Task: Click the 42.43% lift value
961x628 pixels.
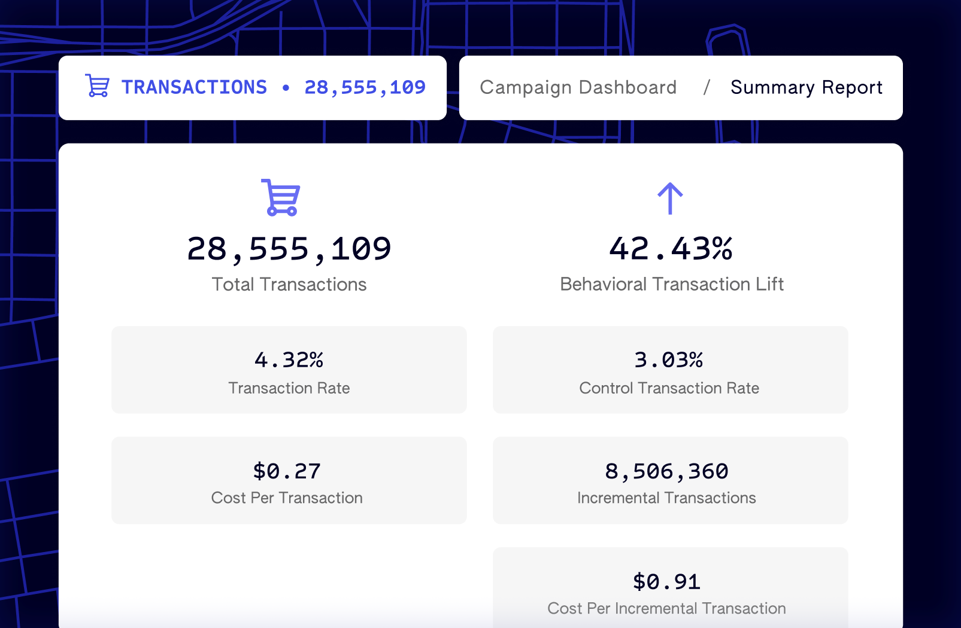Action: [671, 249]
